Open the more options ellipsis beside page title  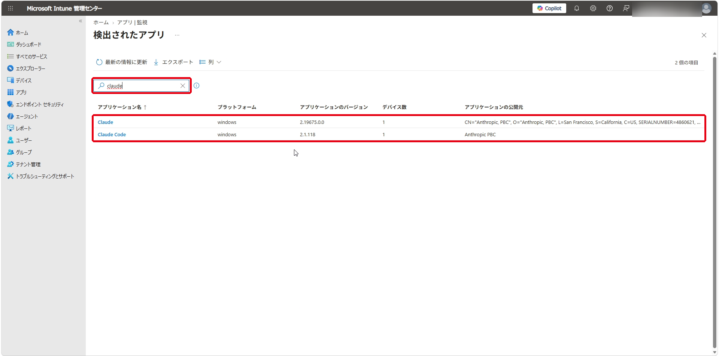tap(177, 35)
